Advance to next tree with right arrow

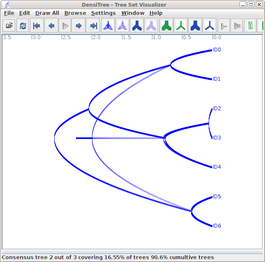coord(79,26)
